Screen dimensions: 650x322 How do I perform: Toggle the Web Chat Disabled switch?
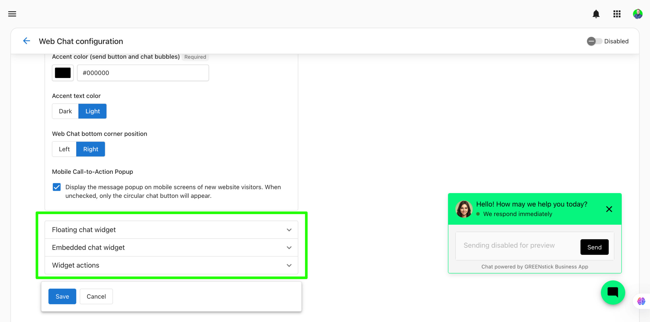coord(594,41)
